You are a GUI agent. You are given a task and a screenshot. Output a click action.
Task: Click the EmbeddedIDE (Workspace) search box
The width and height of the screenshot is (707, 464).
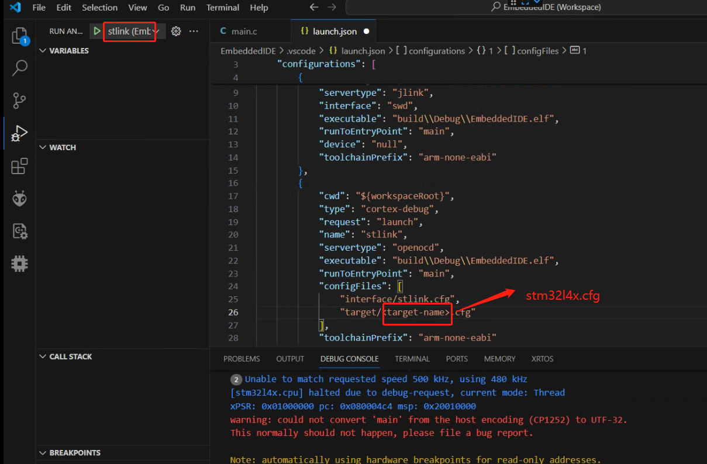(x=526, y=8)
